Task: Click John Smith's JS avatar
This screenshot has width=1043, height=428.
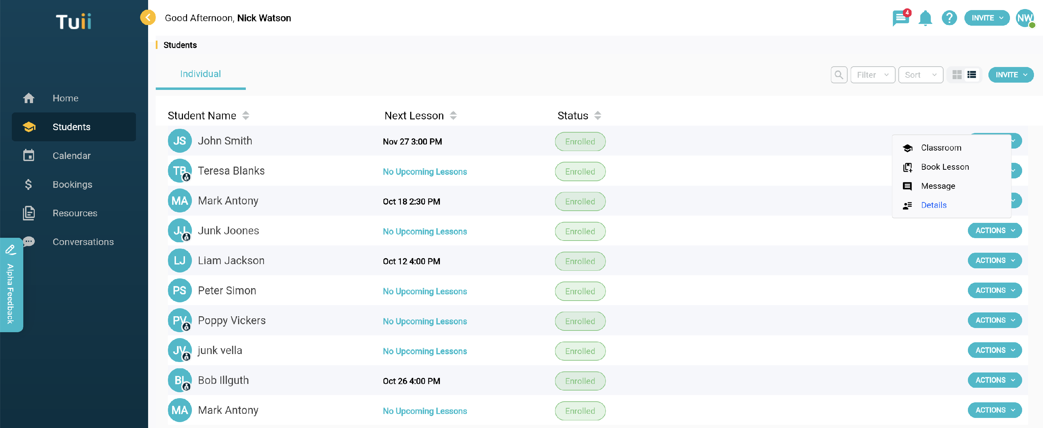Action: [x=179, y=141]
